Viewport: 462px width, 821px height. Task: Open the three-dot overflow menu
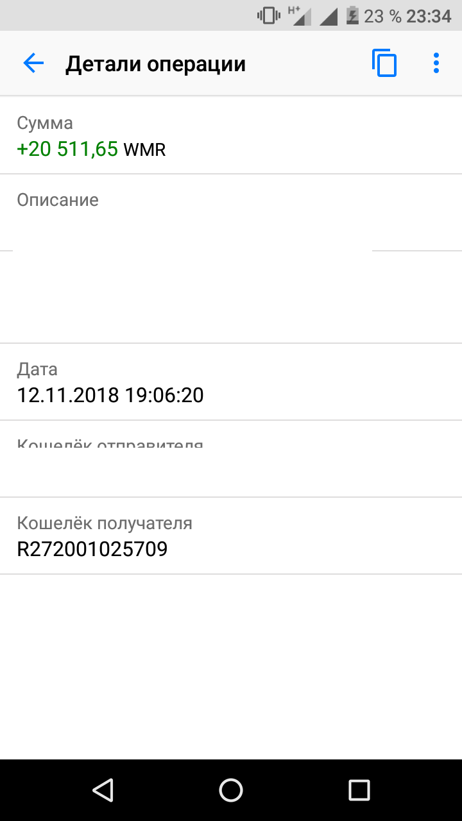point(436,63)
